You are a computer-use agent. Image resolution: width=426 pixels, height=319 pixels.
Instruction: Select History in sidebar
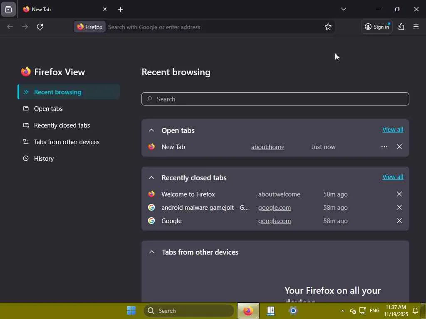pyautogui.click(x=69, y=158)
